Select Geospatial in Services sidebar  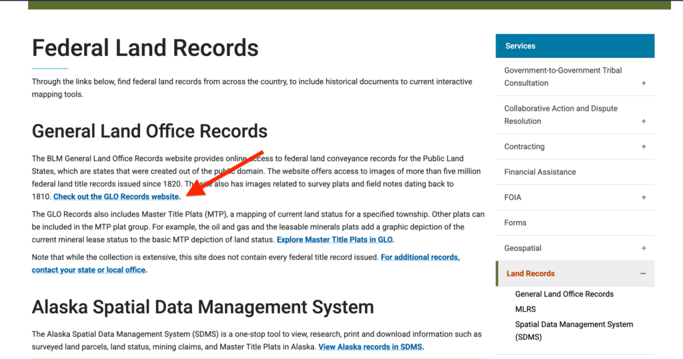(523, 248)
